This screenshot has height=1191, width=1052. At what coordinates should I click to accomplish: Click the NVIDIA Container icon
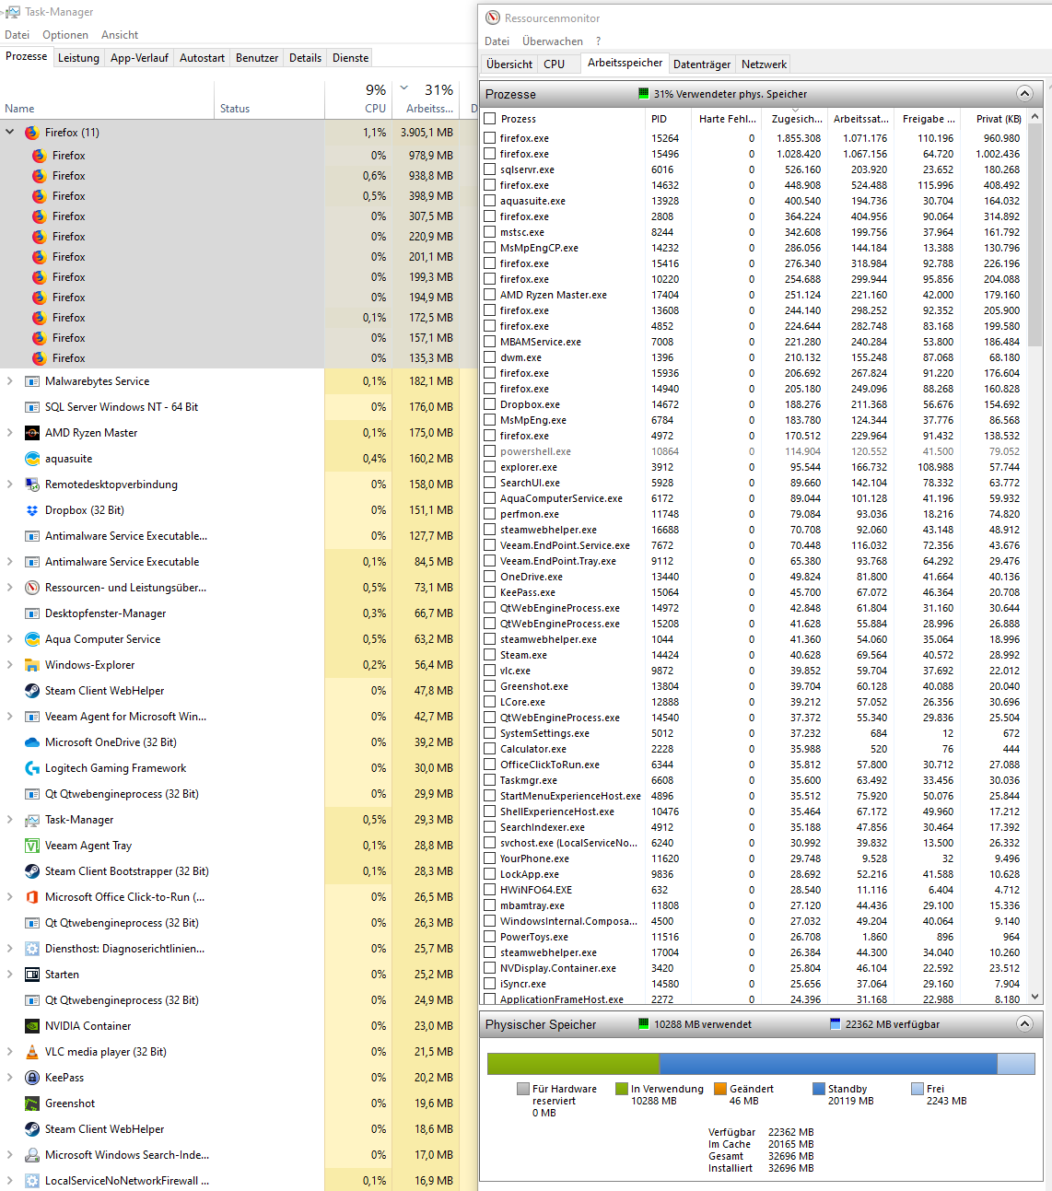(32, 1026)
